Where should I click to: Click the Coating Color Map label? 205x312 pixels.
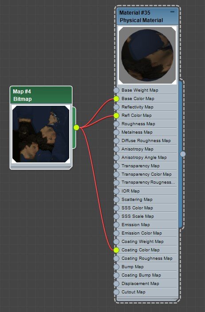tap(141, 250)
